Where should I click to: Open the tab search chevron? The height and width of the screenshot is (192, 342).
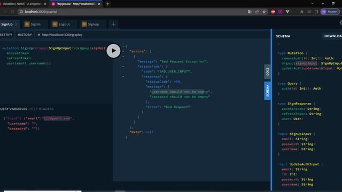point(312,4)
